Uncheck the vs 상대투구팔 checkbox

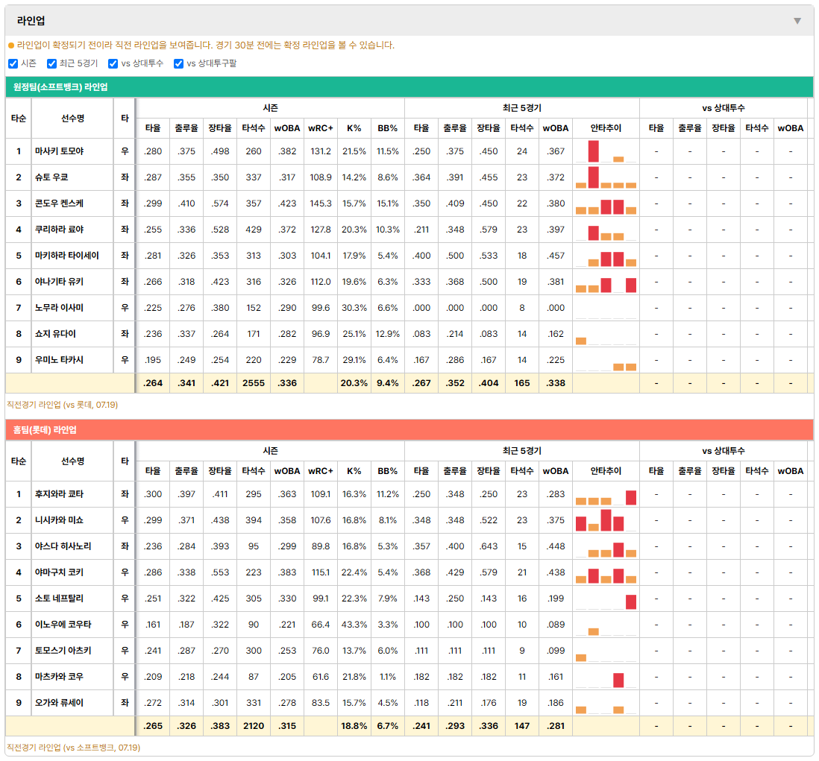(x=178, y=63)
